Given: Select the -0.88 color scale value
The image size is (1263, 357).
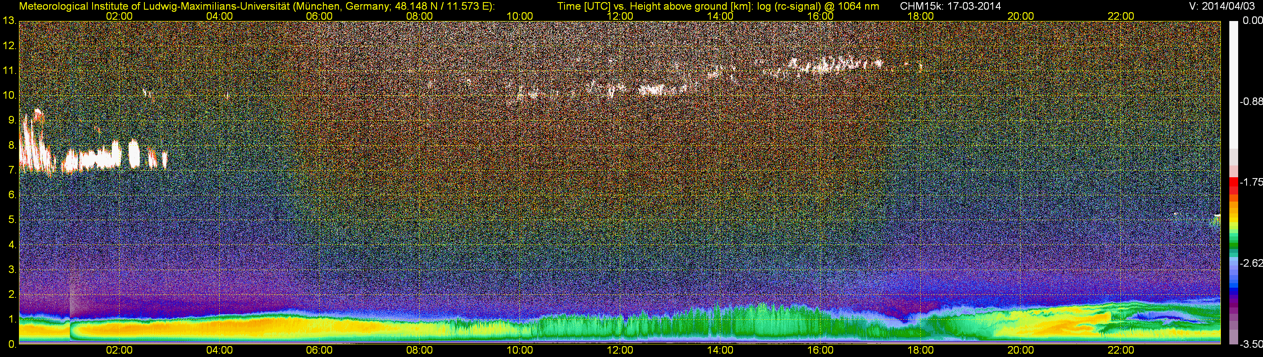Looking at the screenshot, I should [1250, 102].
